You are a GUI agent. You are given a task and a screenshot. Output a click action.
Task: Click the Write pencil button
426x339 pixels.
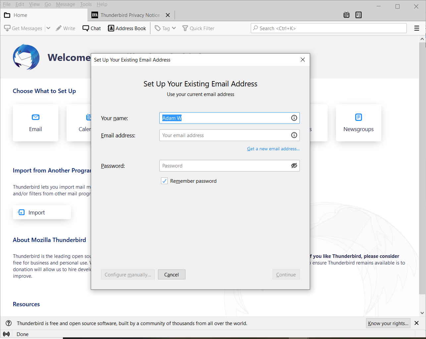[66, 28]
